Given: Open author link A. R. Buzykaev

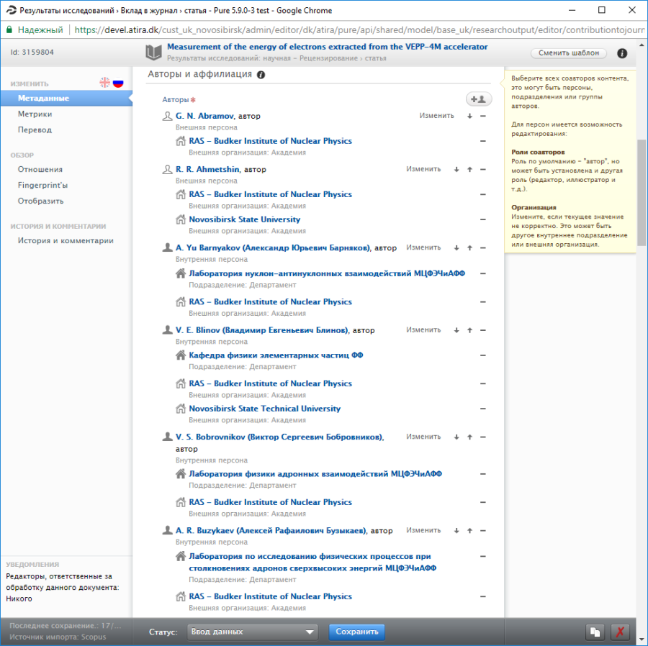Looking at the screenshot, I should pyautogui.click(x=271, y=530).
